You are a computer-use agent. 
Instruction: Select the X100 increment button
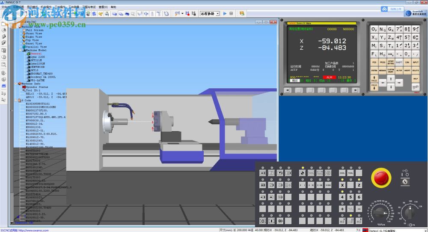coord(320,185)
